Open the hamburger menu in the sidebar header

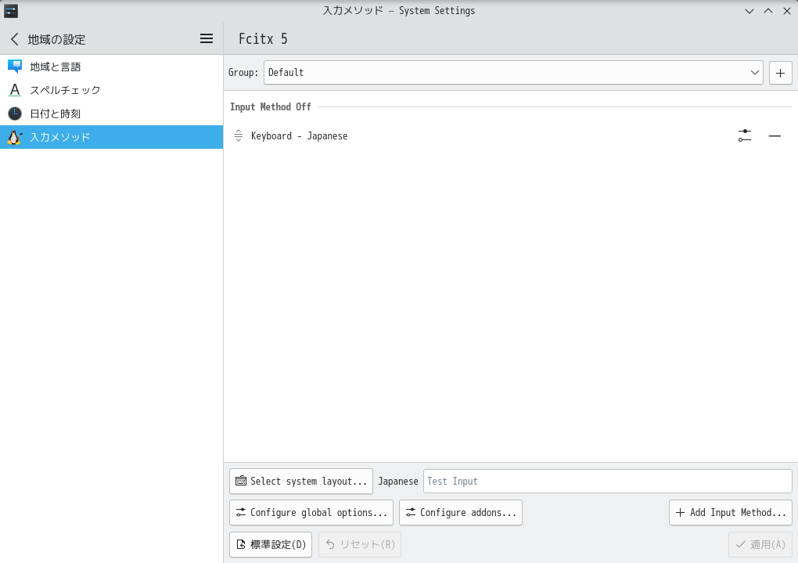(206, 38)
